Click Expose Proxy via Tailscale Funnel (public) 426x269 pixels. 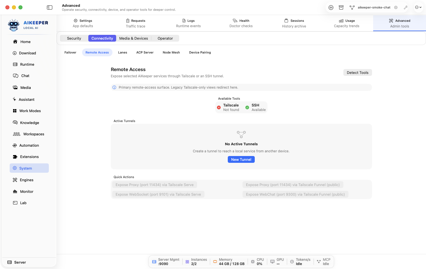(293, 185)
